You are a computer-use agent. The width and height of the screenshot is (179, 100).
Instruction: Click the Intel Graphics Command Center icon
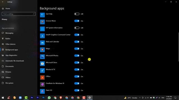tap(42, 36)
